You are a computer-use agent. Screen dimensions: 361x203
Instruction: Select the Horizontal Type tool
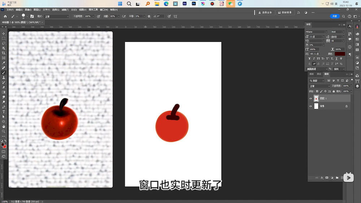pos(4,112)
